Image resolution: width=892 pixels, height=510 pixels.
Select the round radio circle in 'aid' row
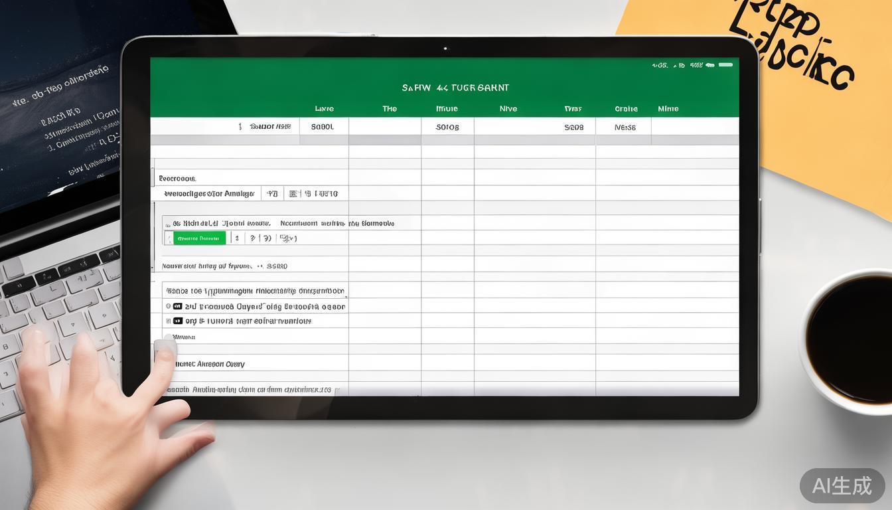pos(168,306)
